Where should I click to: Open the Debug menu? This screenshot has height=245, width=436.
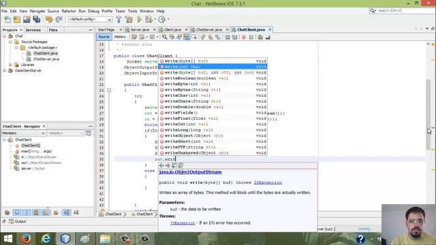93,11
